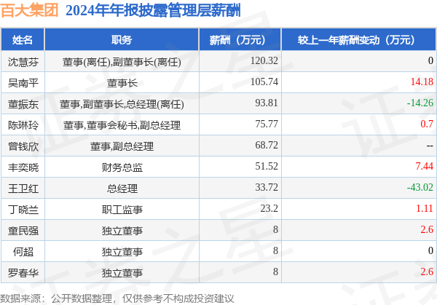Click salary value 23.2
Screen dimensions: 437x305
pos(269,208)
